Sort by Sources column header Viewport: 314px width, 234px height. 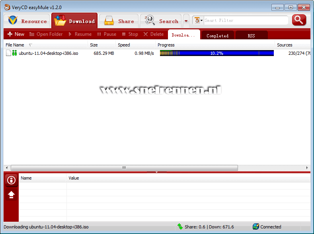(x=293, y=45)
